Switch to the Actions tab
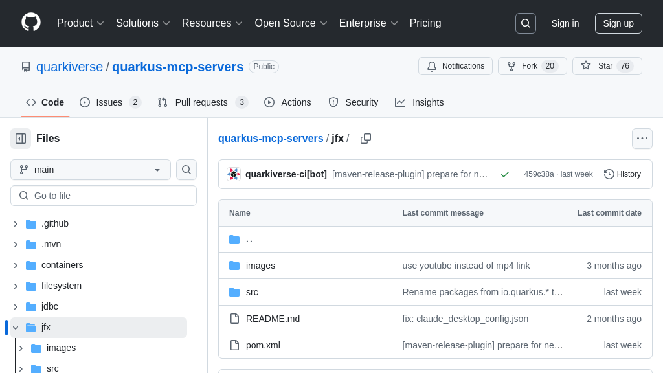 point(287,102)
